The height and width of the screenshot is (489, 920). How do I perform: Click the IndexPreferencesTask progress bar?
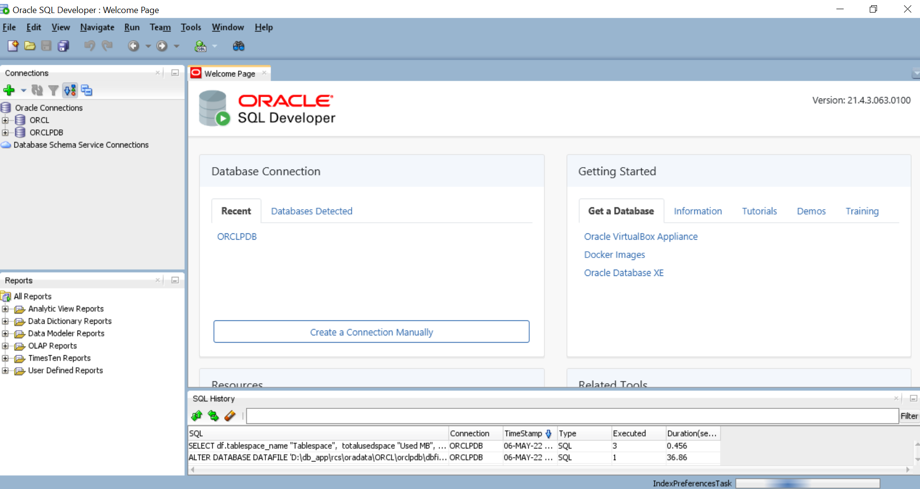pyautogui.click(x=807, y=483)
